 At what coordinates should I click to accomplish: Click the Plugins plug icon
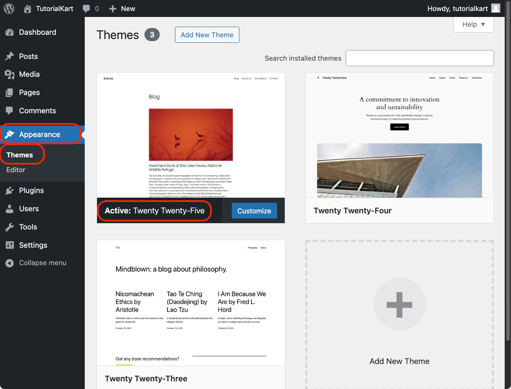(x=9, y=190)
